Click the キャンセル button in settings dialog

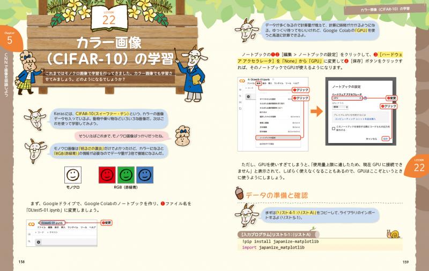(x=371, y=139)
